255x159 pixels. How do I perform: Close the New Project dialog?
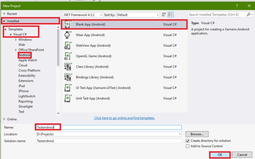tap(249, 6)
